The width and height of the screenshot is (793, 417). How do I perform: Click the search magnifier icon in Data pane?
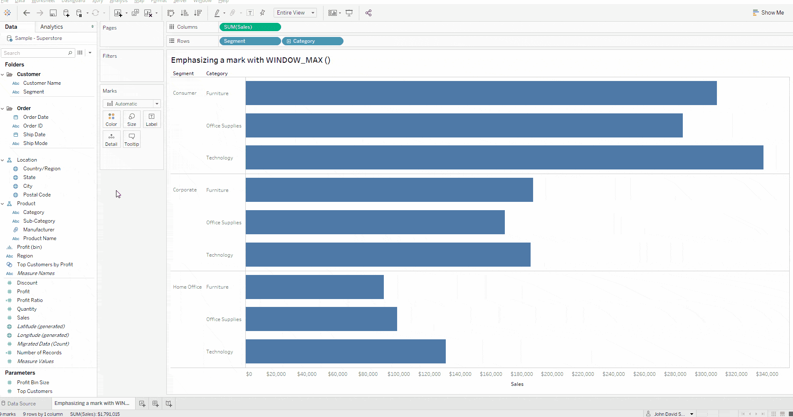tap(70, 53)
